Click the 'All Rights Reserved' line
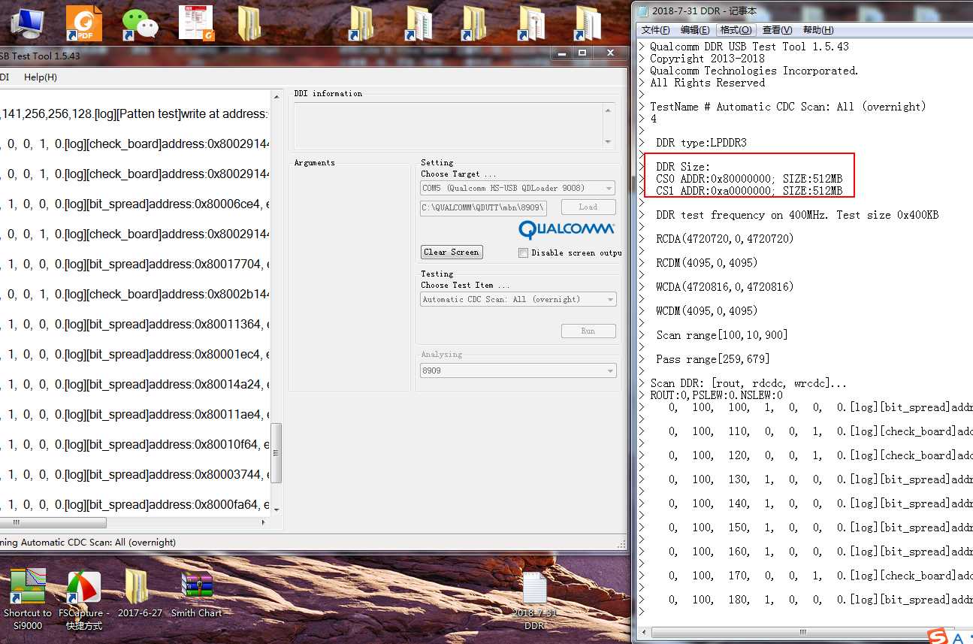 click(707, 83)
